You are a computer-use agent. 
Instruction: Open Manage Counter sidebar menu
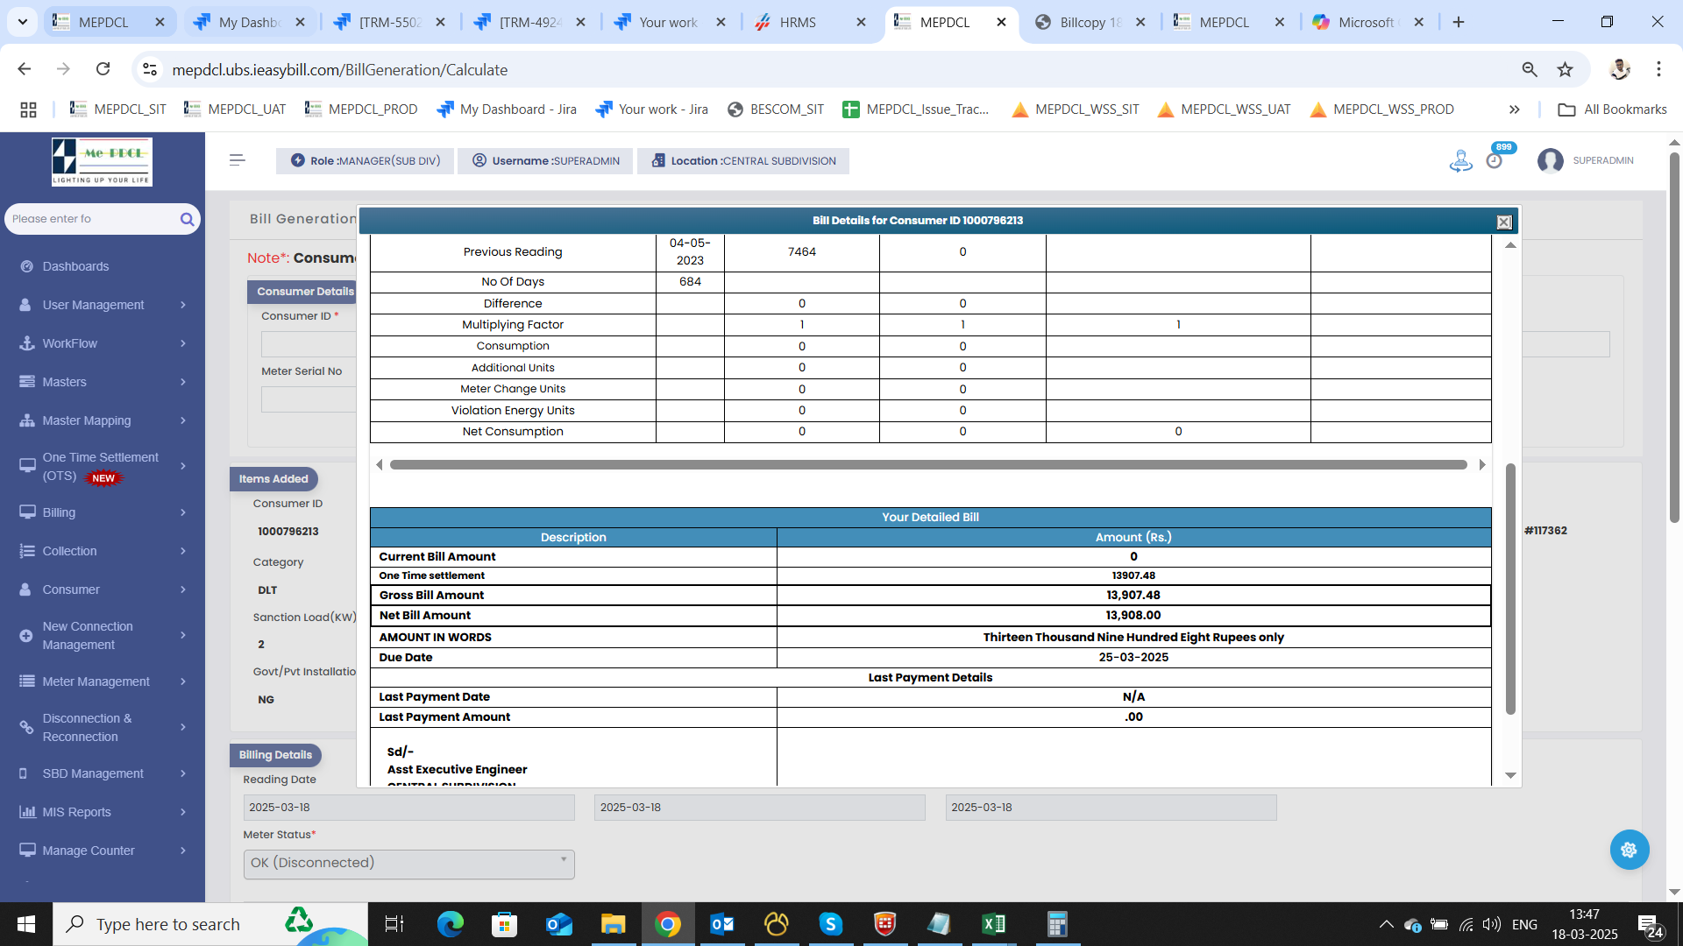pyautogui.click(x=103, y=851)
